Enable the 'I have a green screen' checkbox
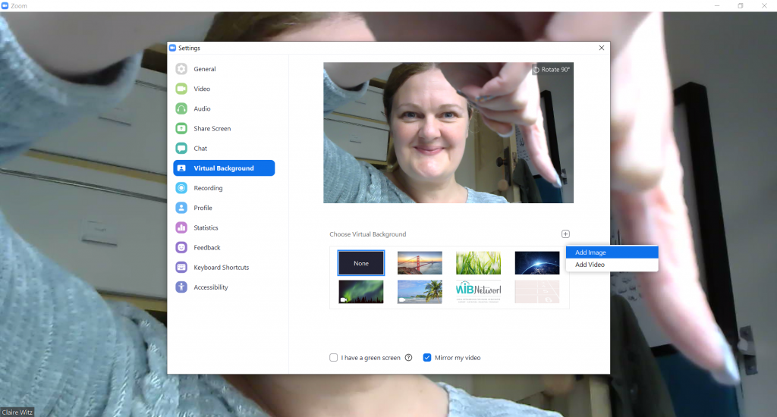777x417 pixels. [334, 358]
